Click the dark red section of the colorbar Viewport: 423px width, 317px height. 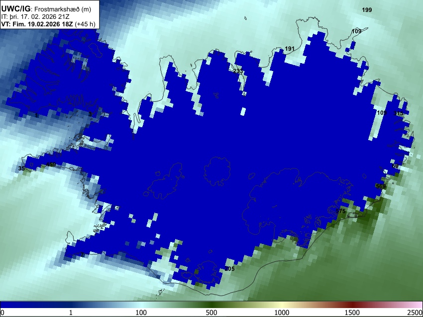(x=352, y=305)
